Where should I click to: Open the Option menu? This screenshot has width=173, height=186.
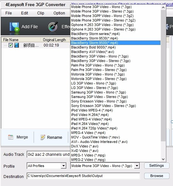pyautogui.click(x=59, y=13)
